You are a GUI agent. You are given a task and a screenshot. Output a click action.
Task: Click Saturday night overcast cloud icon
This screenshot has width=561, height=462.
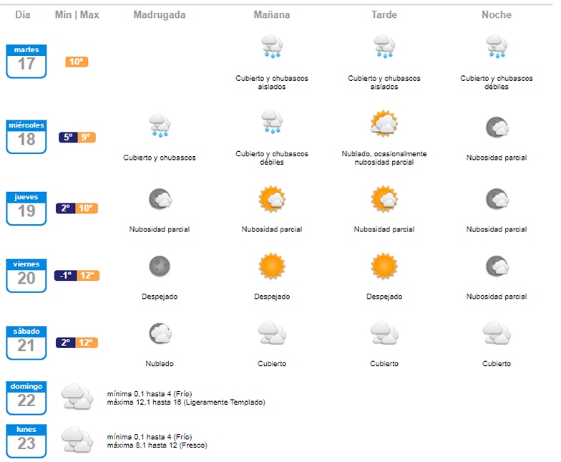pos(496,333)
